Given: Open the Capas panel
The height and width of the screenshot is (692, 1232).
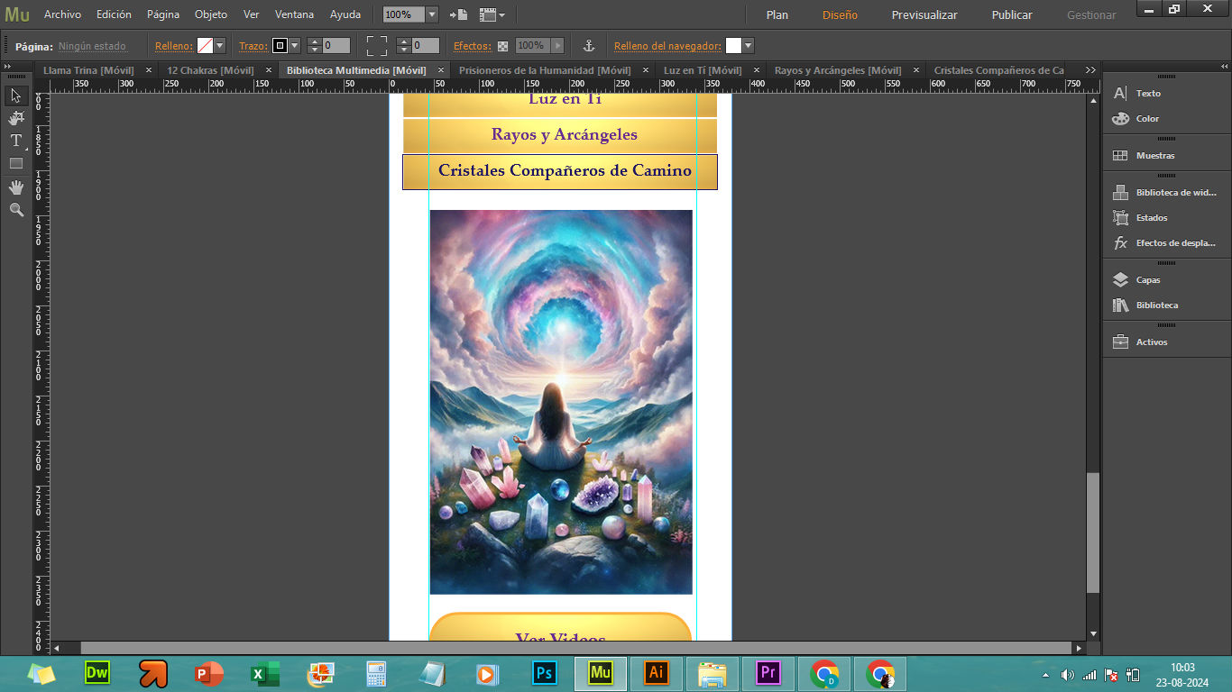Looking at the screenshot, I should (1147, 280).
